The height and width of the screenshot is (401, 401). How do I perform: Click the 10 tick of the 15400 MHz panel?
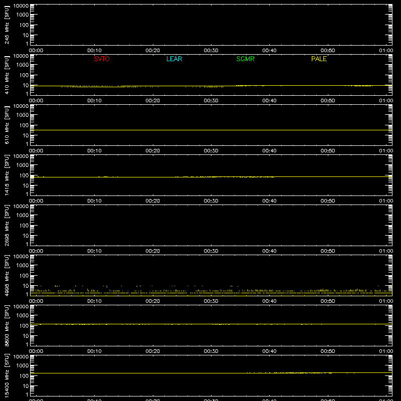[26, 386]
